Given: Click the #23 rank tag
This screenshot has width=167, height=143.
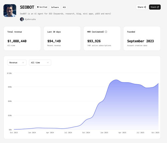Looking at the screenshot, I should [x=64, y=7].
